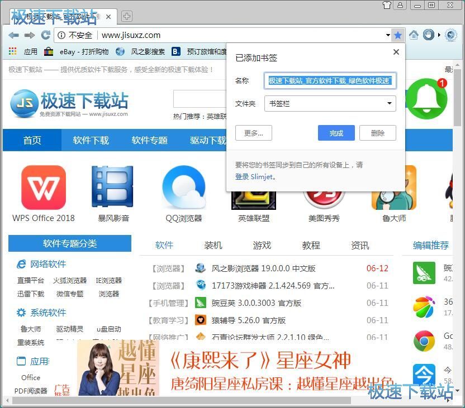Viewport: 465px width, 408px height.
Task: Click the 更多... button
Action: [253, 133]
